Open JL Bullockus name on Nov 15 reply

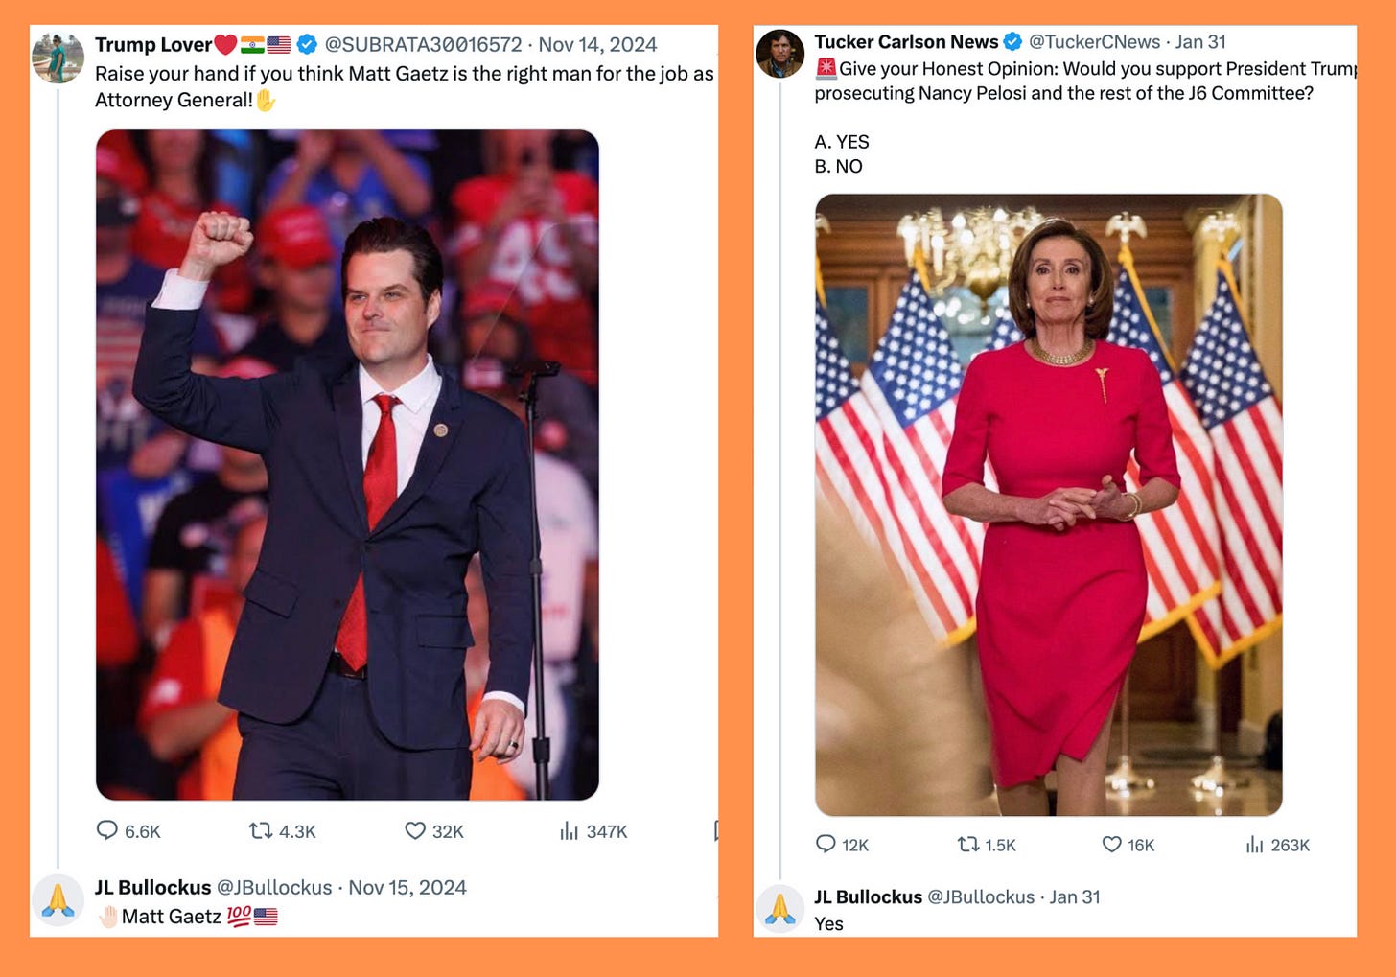[152, 887]
